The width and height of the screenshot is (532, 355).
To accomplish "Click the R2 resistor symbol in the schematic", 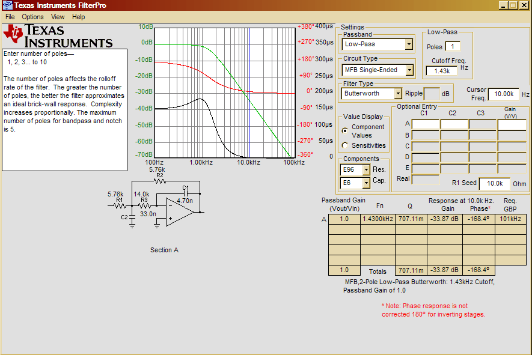I will pyautogui.click(x=160, y=181).
